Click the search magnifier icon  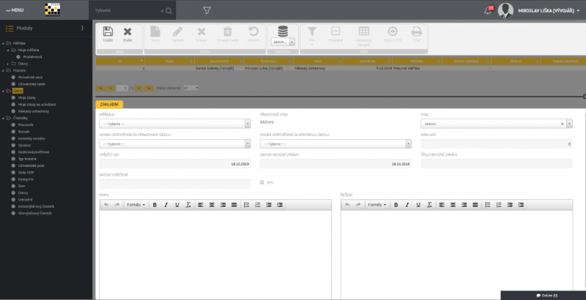click(169, 11)
